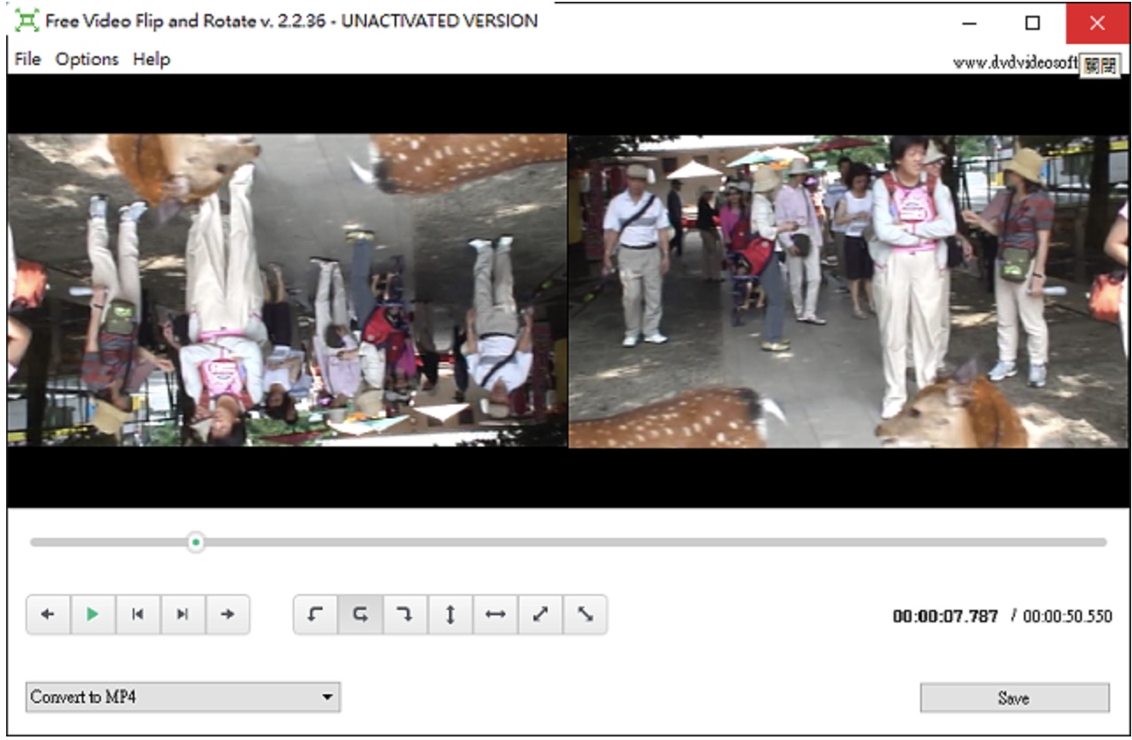Rotate video 90 degrees counterclockwise

tap(316, 614)
